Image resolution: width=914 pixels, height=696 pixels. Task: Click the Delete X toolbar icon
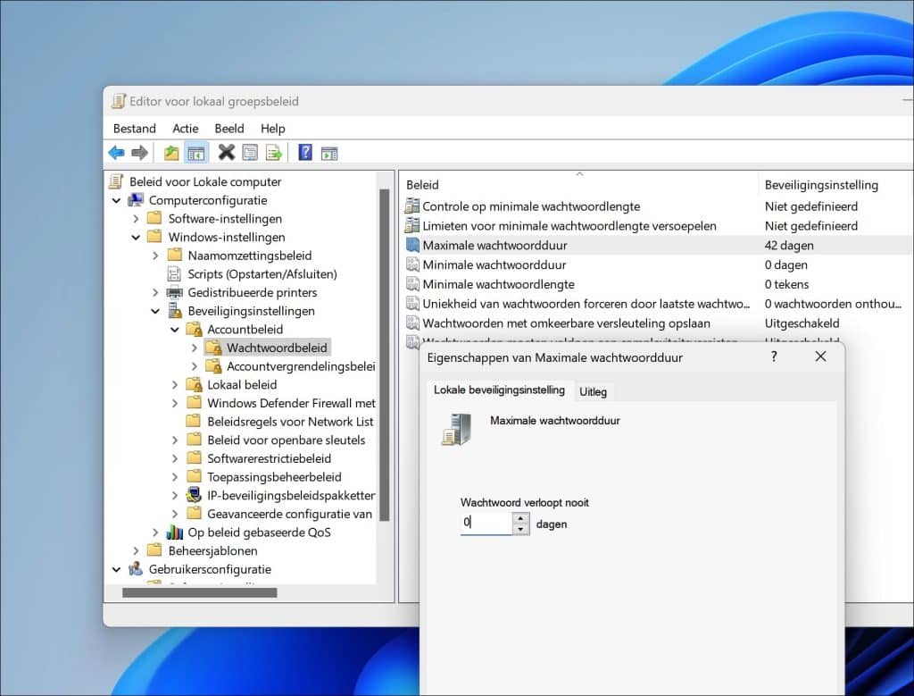click(226, 153)
